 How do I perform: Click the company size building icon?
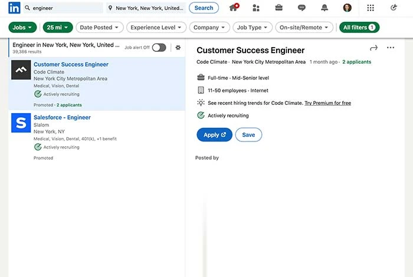point(201,90)
